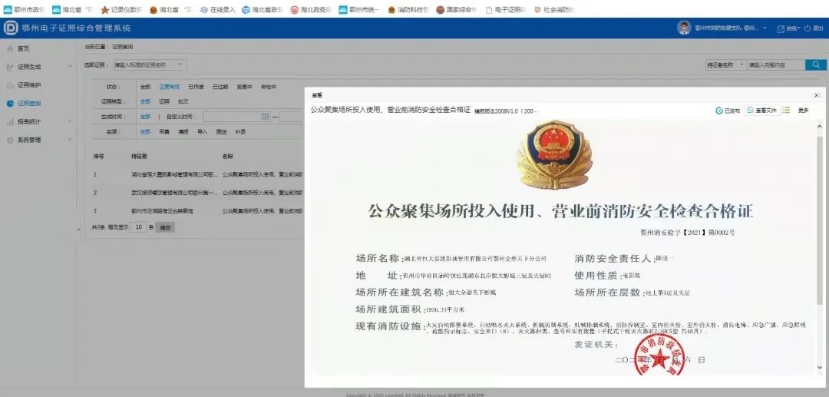
Task: Select 批文 under 证照类型
Action: pos(183,101)
